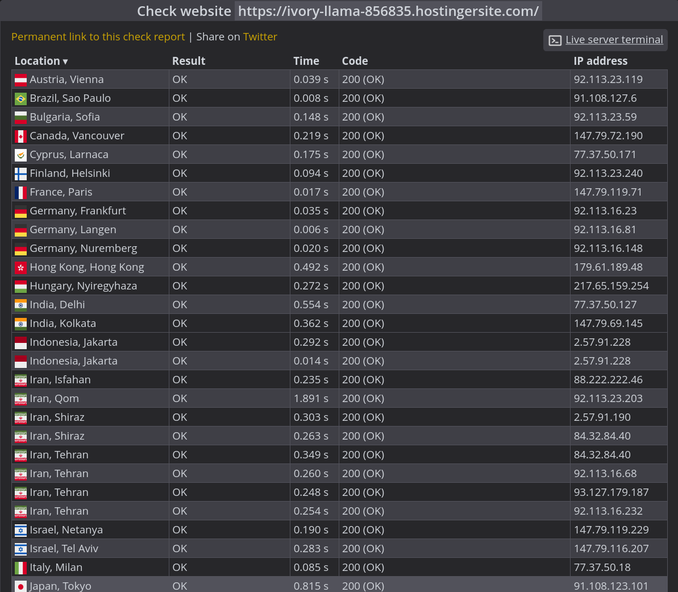Click the 0.006 s time value
678x592 pixels.
click(311, 230)
